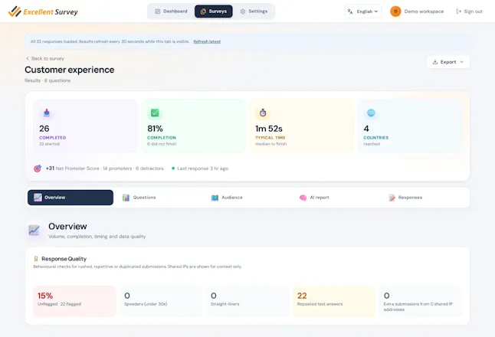Click the Results 8 questions subtitle

point(48,80)
